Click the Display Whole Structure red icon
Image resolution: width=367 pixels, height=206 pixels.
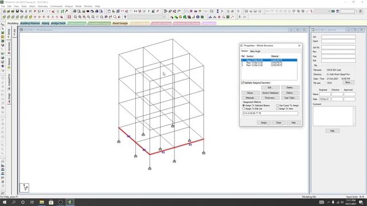coord(69,17)
